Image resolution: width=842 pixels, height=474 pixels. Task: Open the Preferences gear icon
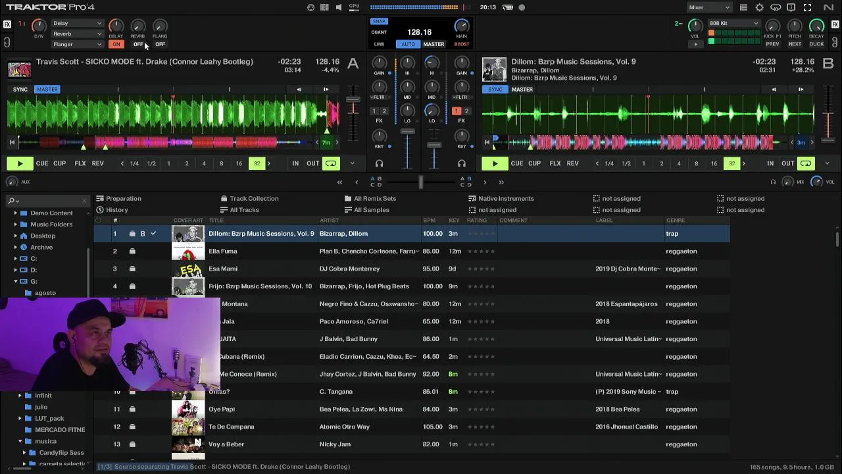point(759,7)
